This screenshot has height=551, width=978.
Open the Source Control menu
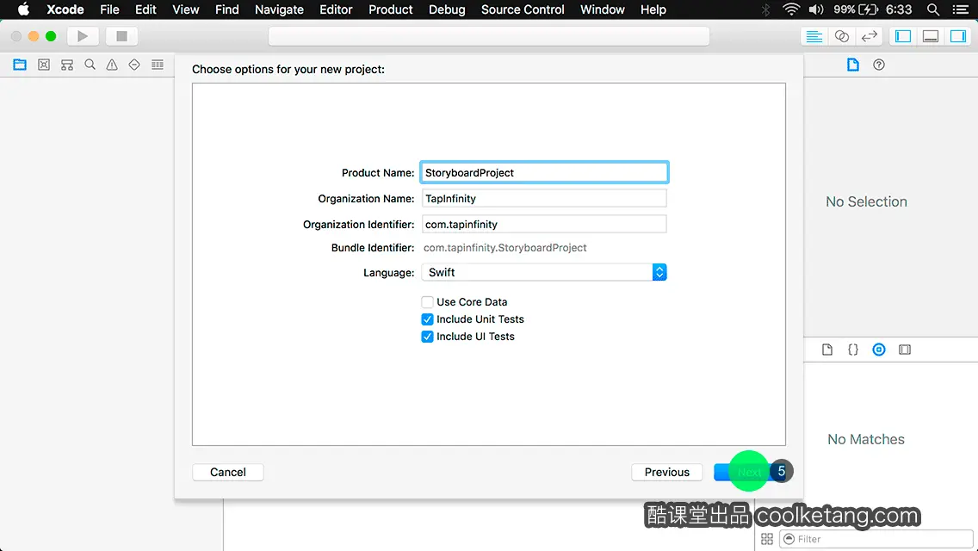tap(523, 9)
